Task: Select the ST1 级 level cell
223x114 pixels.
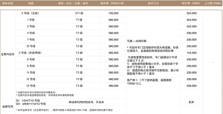Action: (x=79, y=13)
